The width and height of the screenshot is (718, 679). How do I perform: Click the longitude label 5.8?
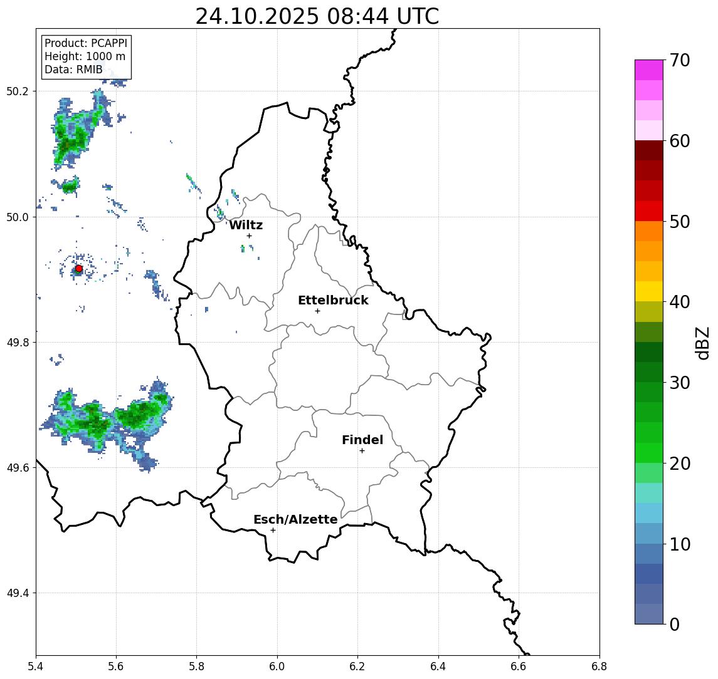[x=197, y=666]
